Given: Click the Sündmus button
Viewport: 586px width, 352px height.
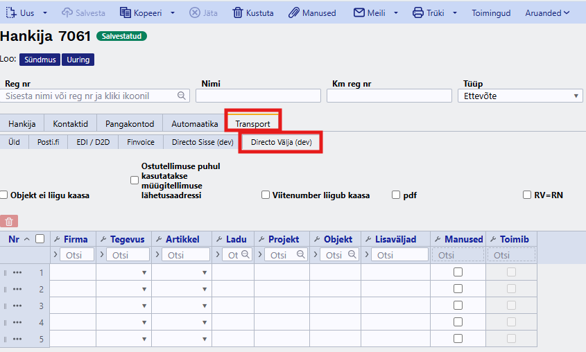Looking at the screenshot, I should [40, 60].
